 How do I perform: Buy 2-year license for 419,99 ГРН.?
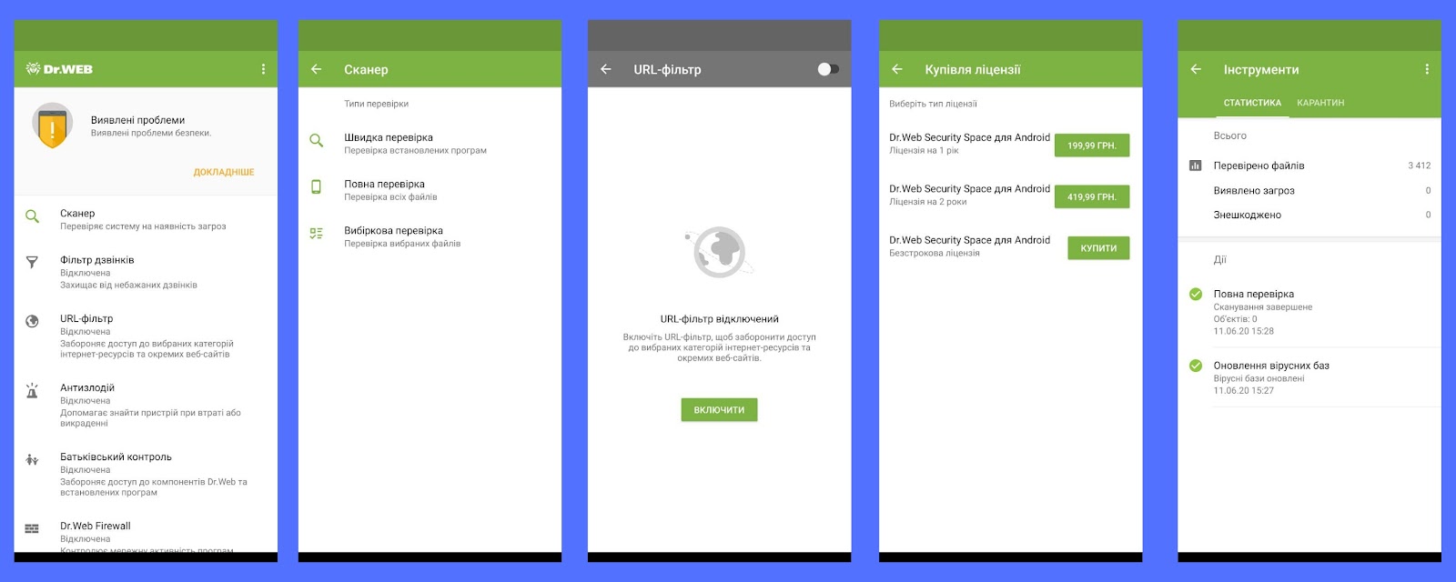click(1092, 196)
